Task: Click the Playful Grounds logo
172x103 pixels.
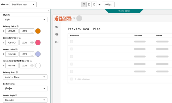Action: tap(63, 19)
